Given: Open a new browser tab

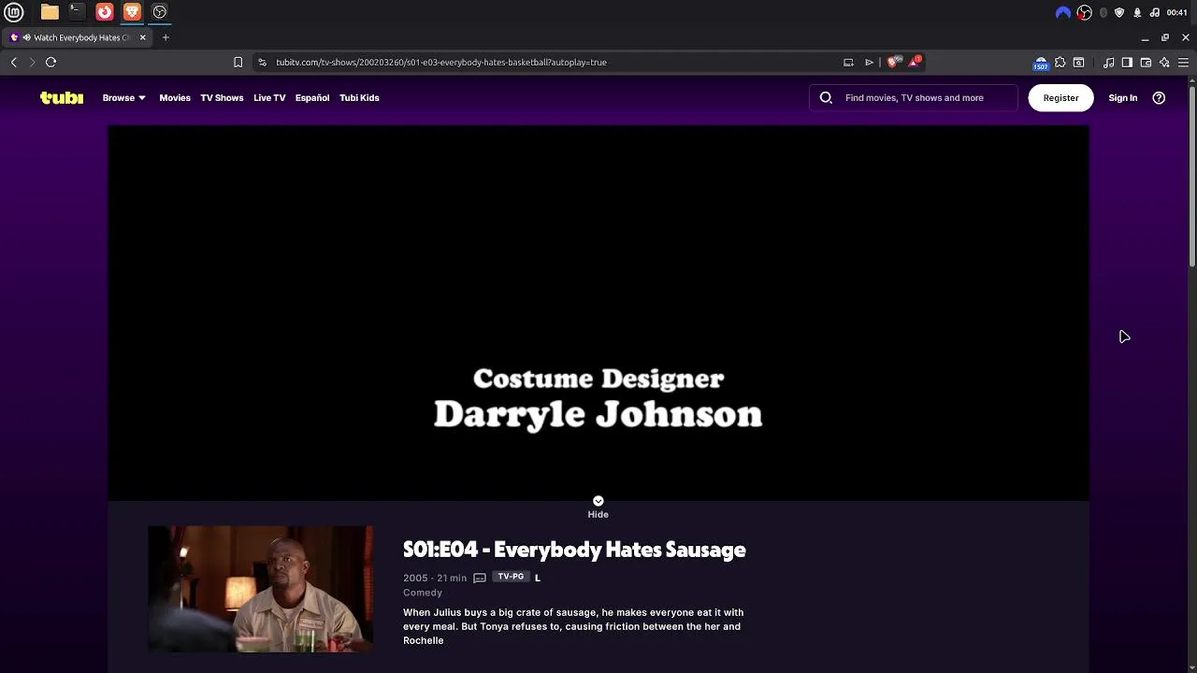Looking at the screenshot, I should [x=166, y=37].
